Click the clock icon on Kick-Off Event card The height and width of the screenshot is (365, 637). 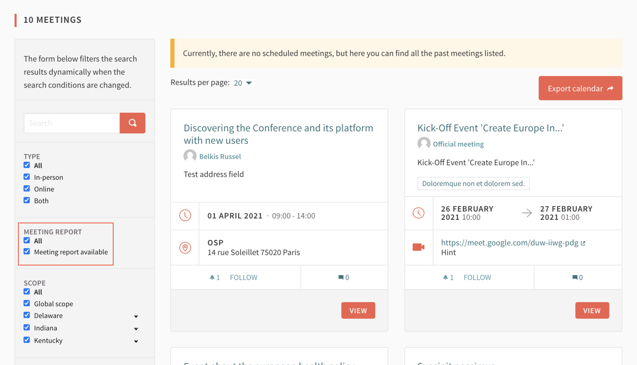tap(418, 213)
